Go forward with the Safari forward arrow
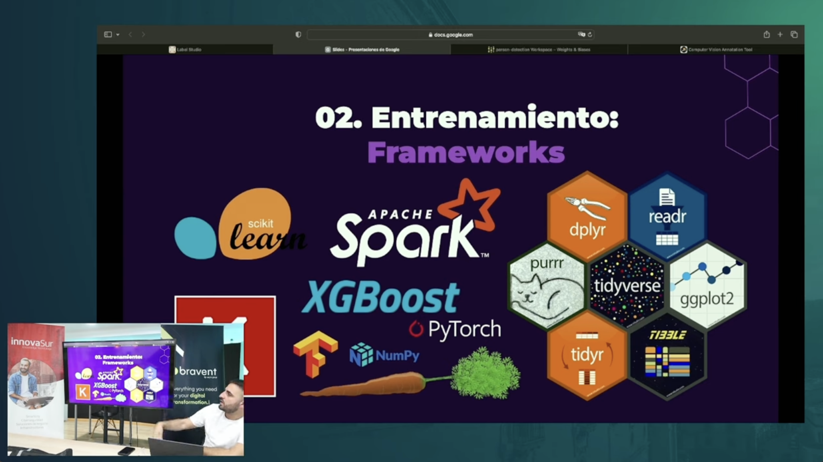 pyautogui.click(x=143, y=35)
